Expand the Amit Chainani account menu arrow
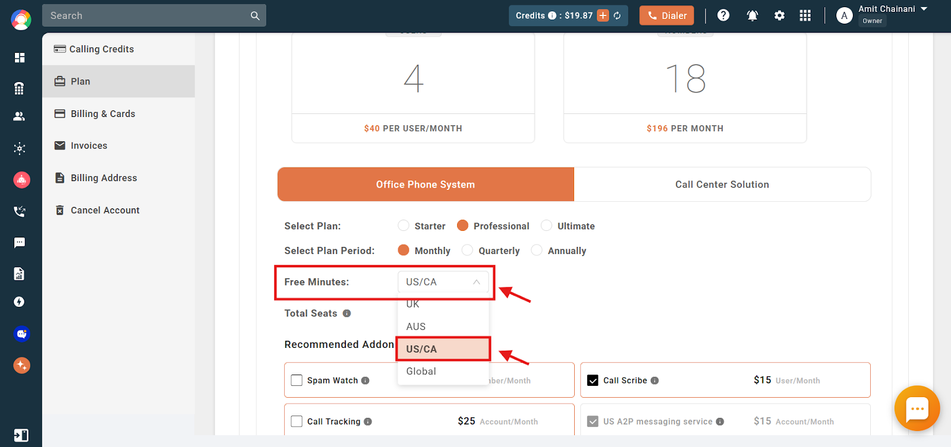Image resolution: width=951 pixels, height=447 pixels. click(x=924, y=9)
